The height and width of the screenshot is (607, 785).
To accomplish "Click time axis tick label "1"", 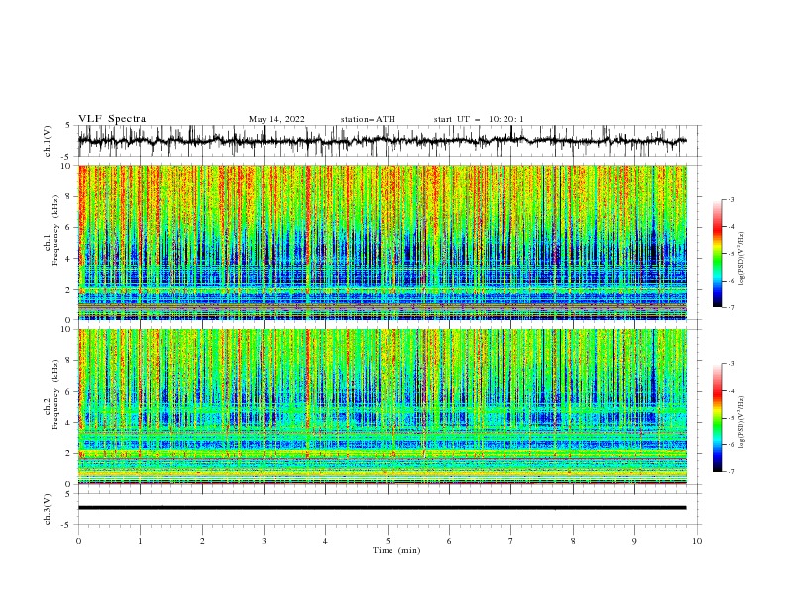I will point(140,541).
